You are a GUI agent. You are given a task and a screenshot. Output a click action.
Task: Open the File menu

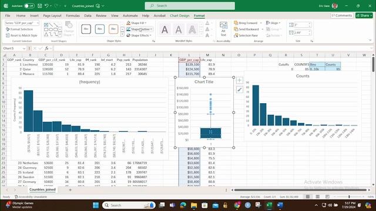8,16
